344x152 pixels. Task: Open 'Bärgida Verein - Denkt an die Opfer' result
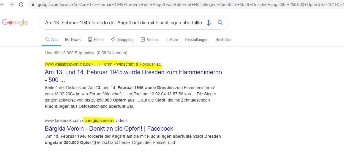tap(109, 128)
